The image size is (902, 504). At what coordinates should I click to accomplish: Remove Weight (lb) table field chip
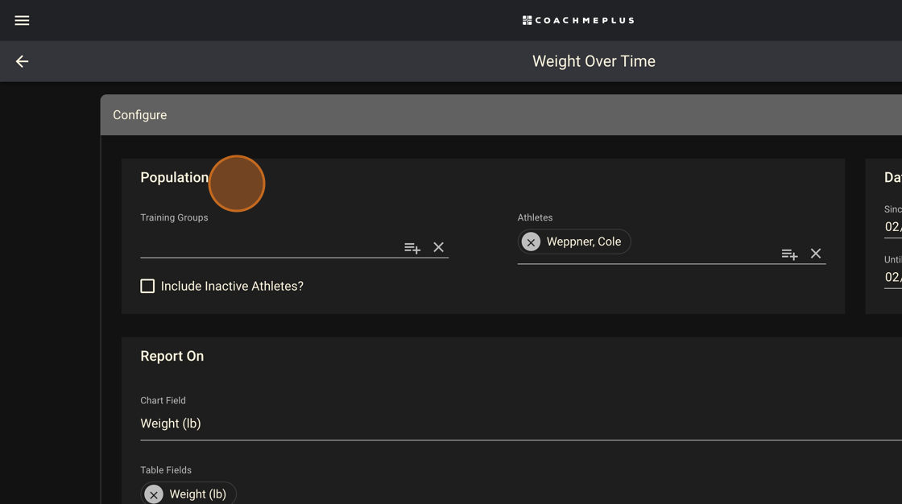154,494
